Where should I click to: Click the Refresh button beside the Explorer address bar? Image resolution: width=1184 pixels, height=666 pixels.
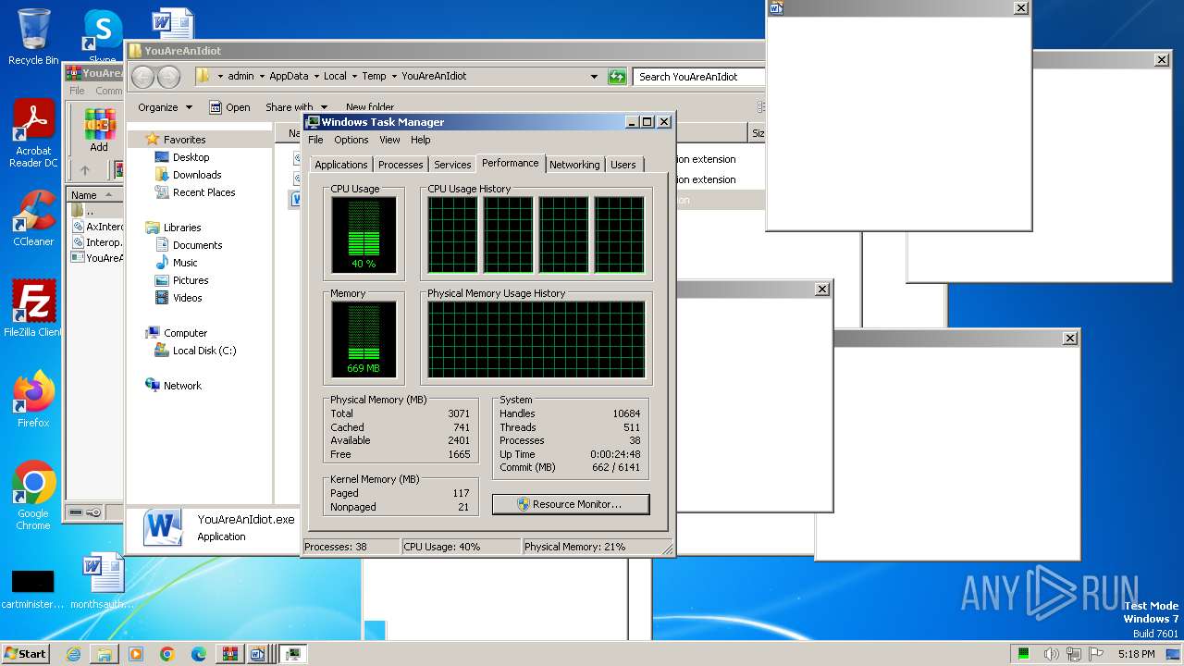coord(617,77)
